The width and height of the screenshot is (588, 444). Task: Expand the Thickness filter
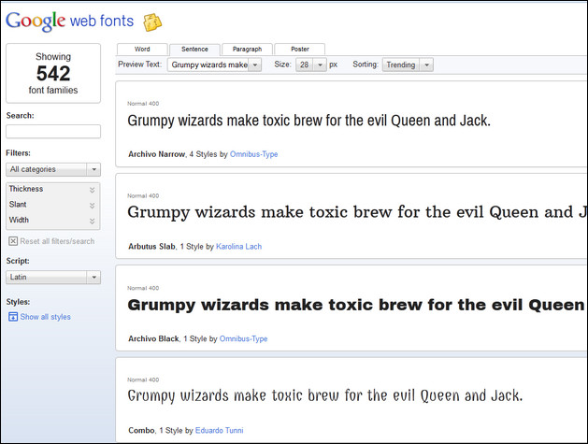92,189
